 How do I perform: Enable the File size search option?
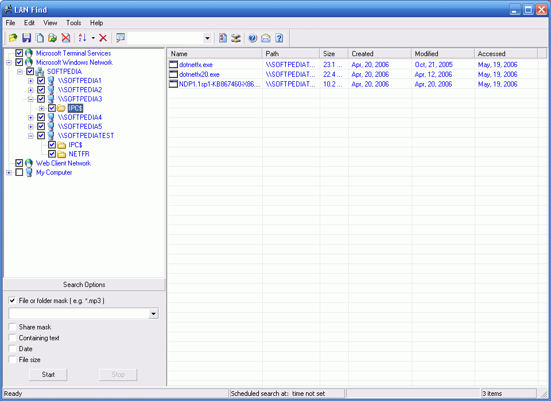(x=12, y=360)
